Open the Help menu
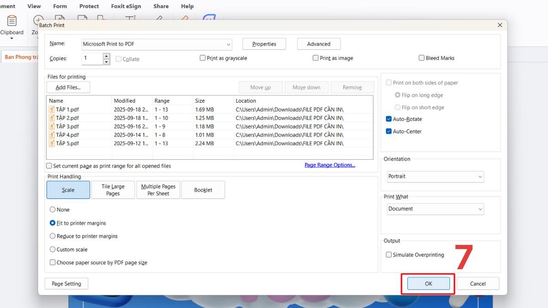This screenshot has width=548, height=308. click(187, 6)
